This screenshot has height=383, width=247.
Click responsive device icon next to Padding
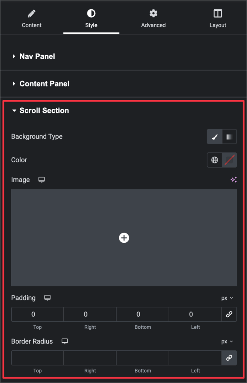click(x=47, y=298)
